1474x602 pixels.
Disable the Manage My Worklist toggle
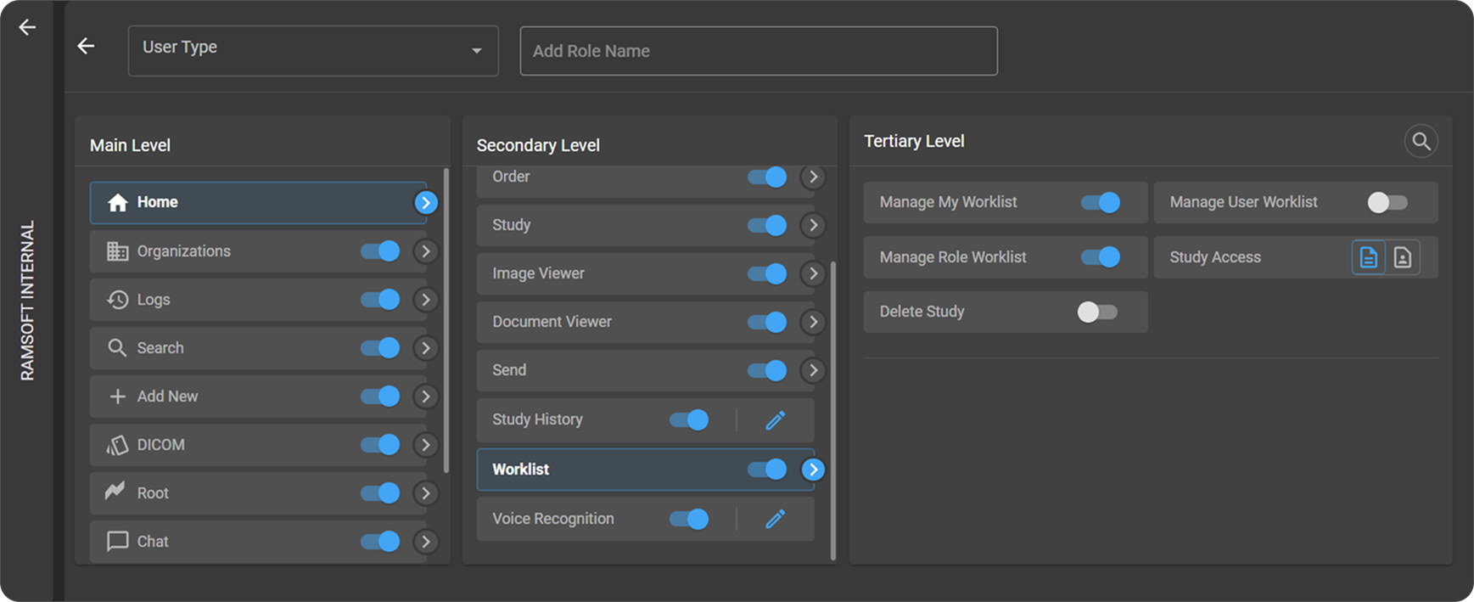[1101, 202]
